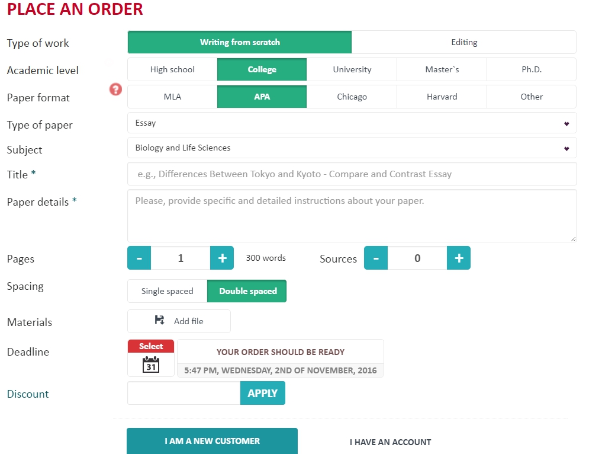Click the Paper details text area
Screen dimensions: 602x454
[352, 216]
